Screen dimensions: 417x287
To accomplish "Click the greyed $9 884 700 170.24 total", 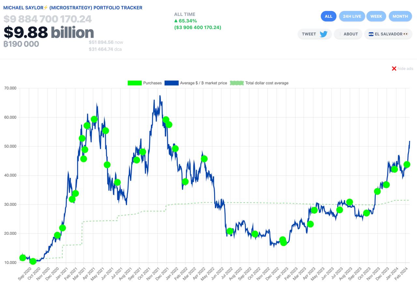I will 48,19.
